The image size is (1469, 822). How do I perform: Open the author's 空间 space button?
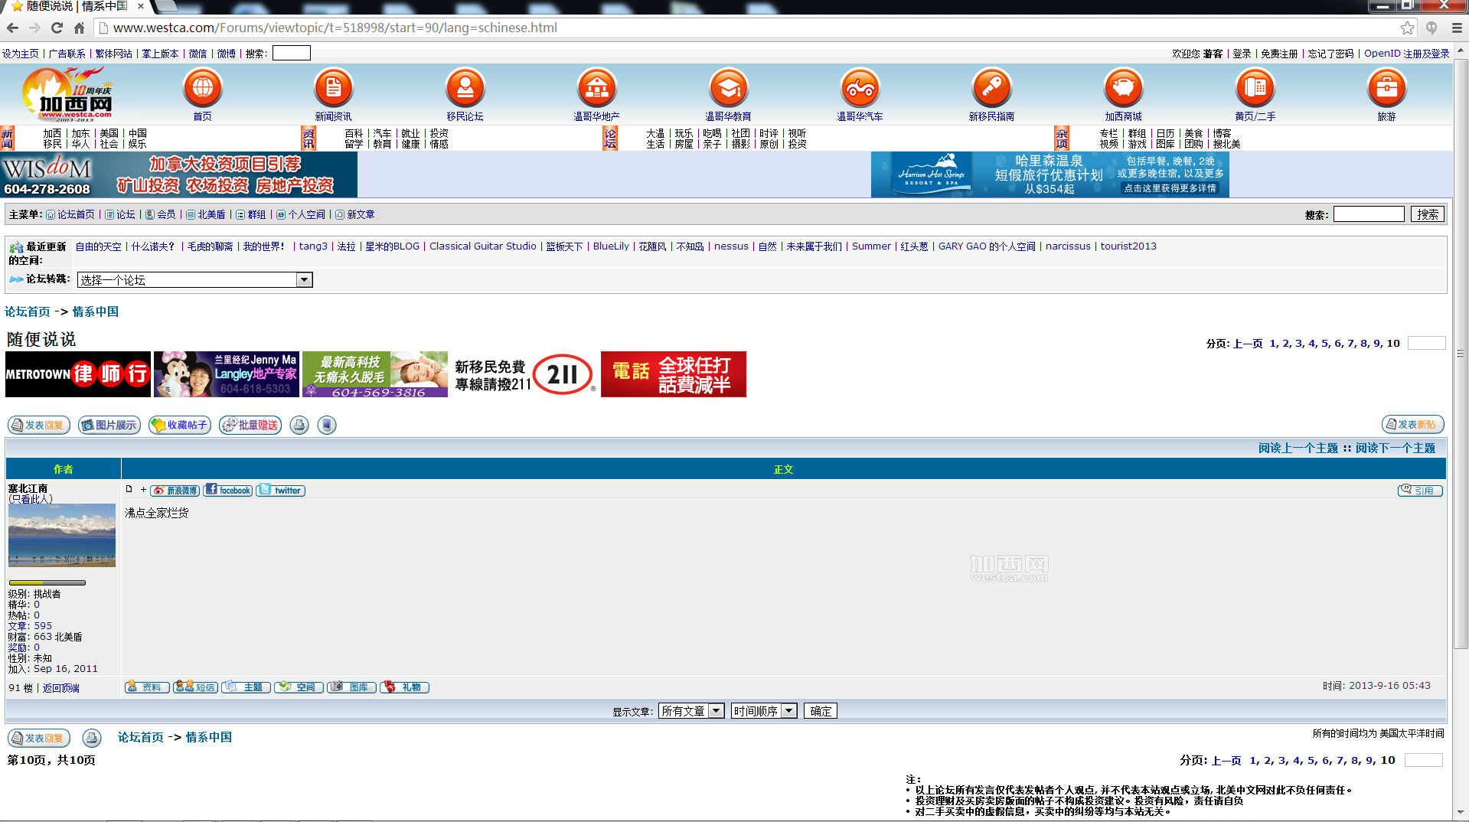point(299,687)
